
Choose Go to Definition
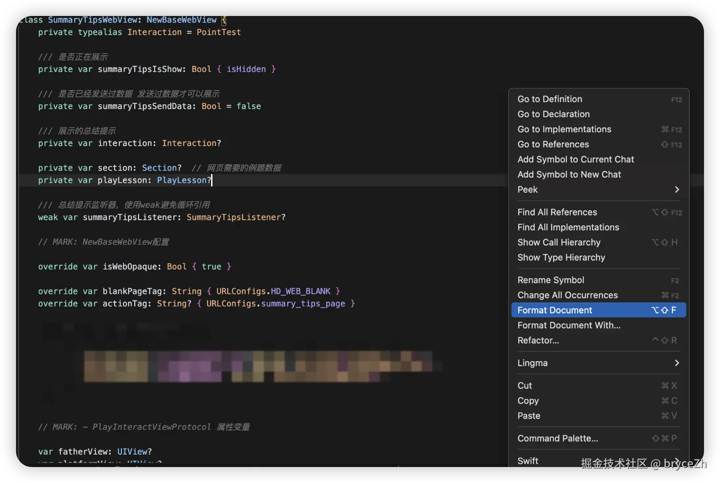[550, 99]
